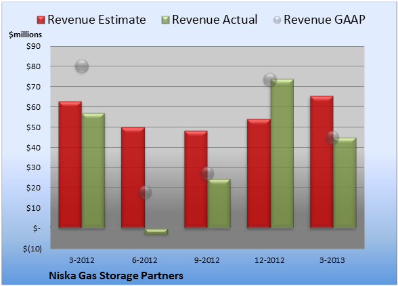This screenshot has width=398, height=286.
Task: Select the red estimate bar for 12-2012
Action: [x=259, y=173]
